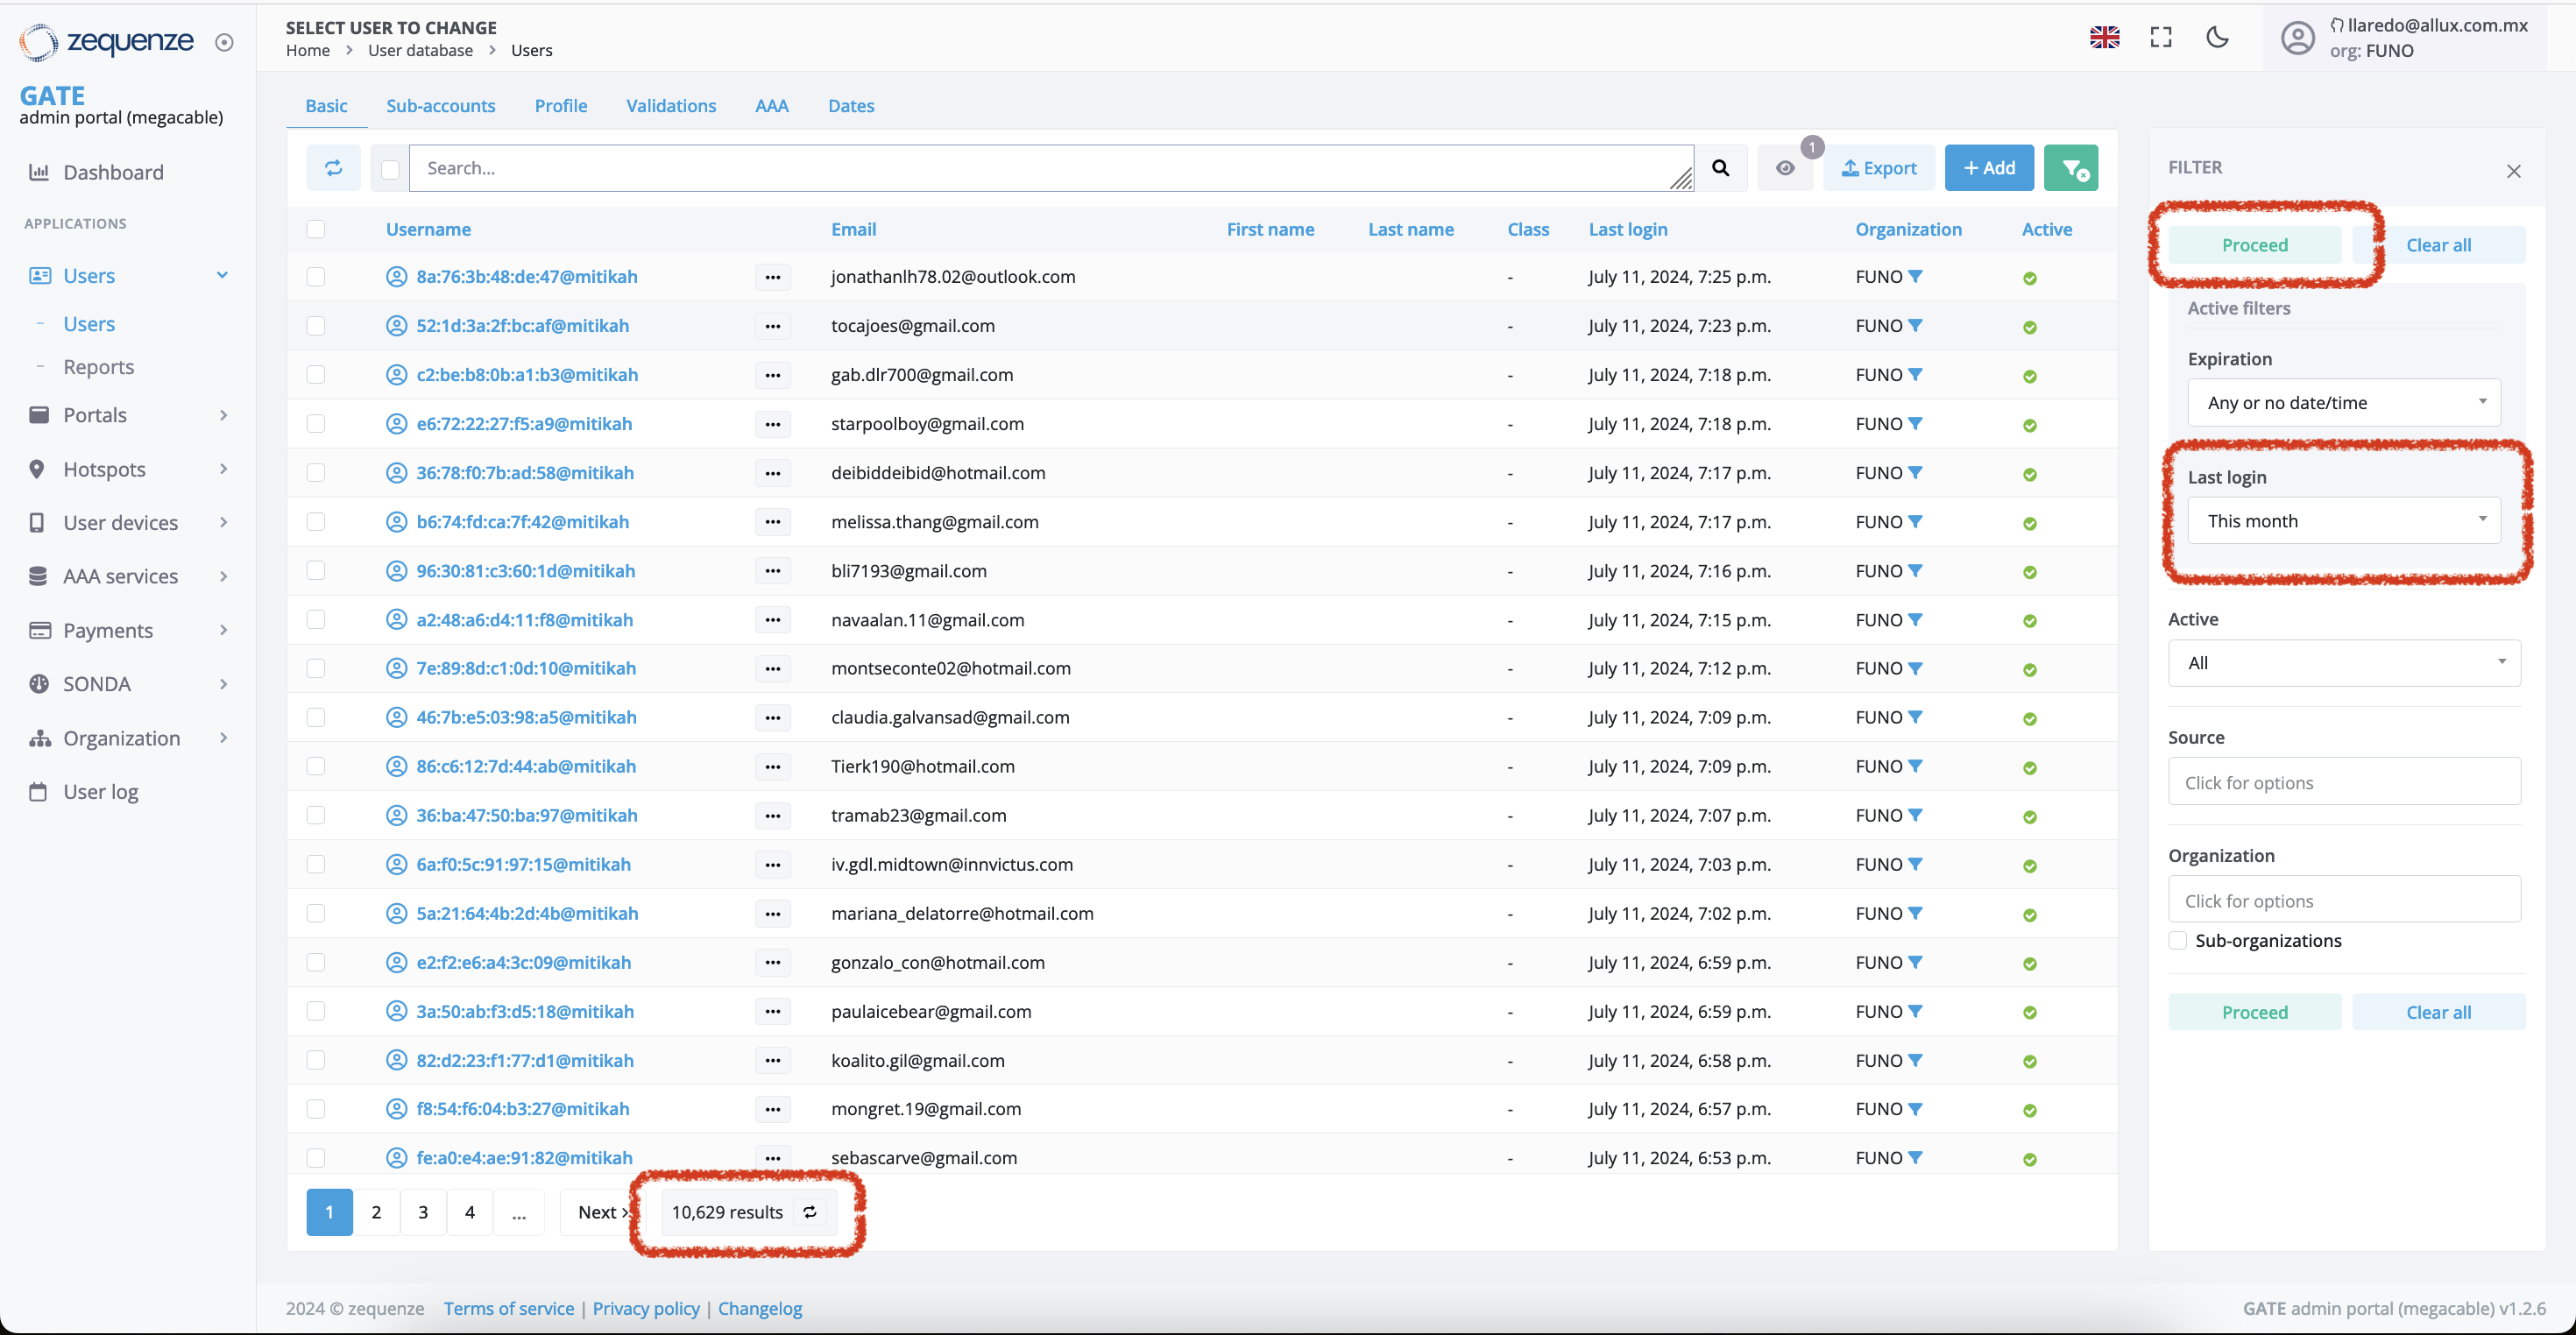
Task: Click FUNO filter funnel in first row
Action: coord(1915,277)
